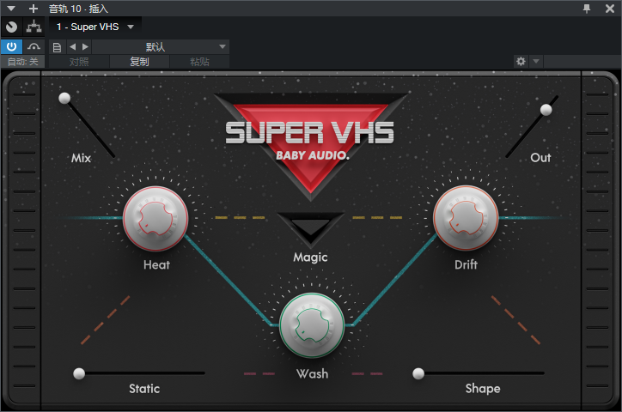Go to next preset arrow
Image resolution: width=622 pixels, height=412 pixels.
(x=85, y=46)
